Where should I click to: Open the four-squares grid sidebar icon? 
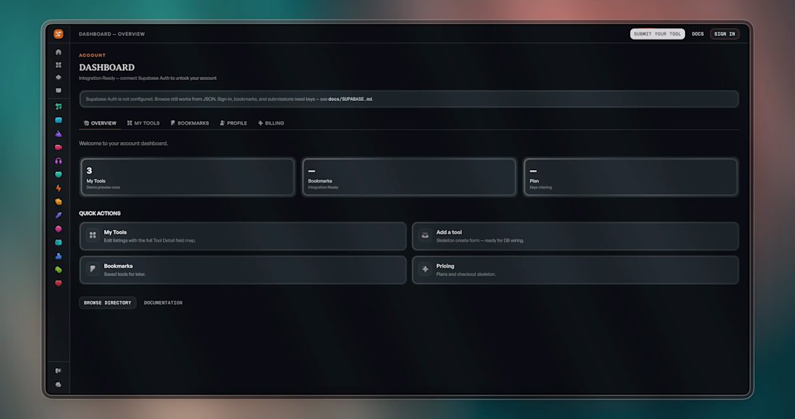point(59,65)
